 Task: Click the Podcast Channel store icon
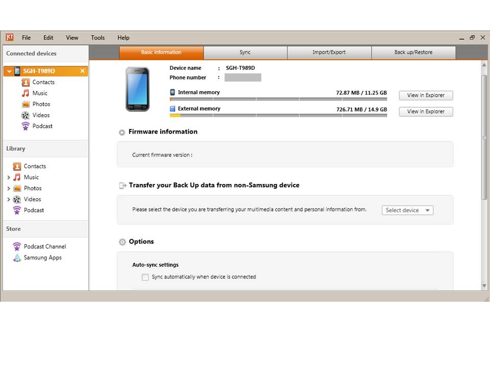click(17, 247)
